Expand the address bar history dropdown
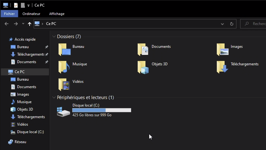Viewport: 266px width, 150px height. click(x=222, y=24)
